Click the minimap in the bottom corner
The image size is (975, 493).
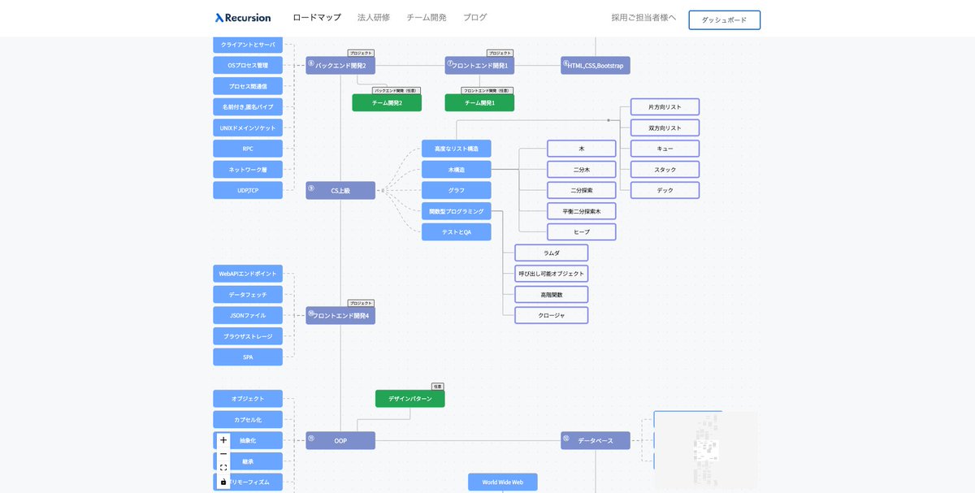(x=705, y=450)
